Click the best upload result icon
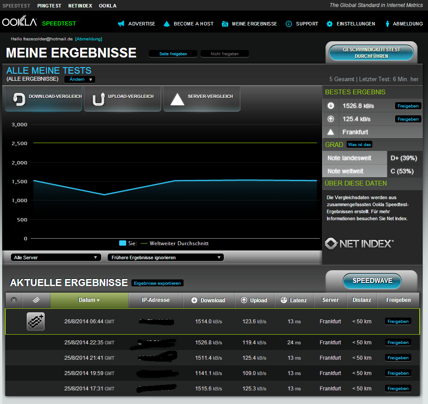 [x=331, y=118]
